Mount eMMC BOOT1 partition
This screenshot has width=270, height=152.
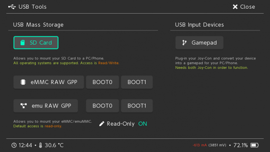137,82
